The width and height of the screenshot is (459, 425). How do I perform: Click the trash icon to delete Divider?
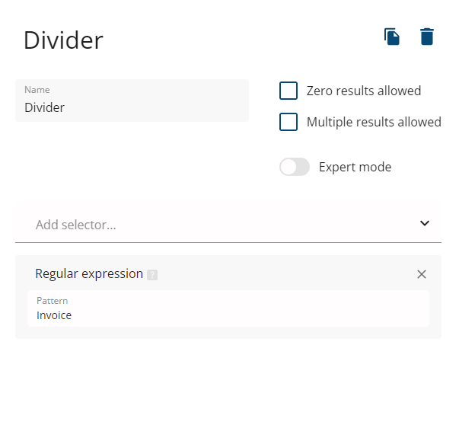tap(427, 37)
